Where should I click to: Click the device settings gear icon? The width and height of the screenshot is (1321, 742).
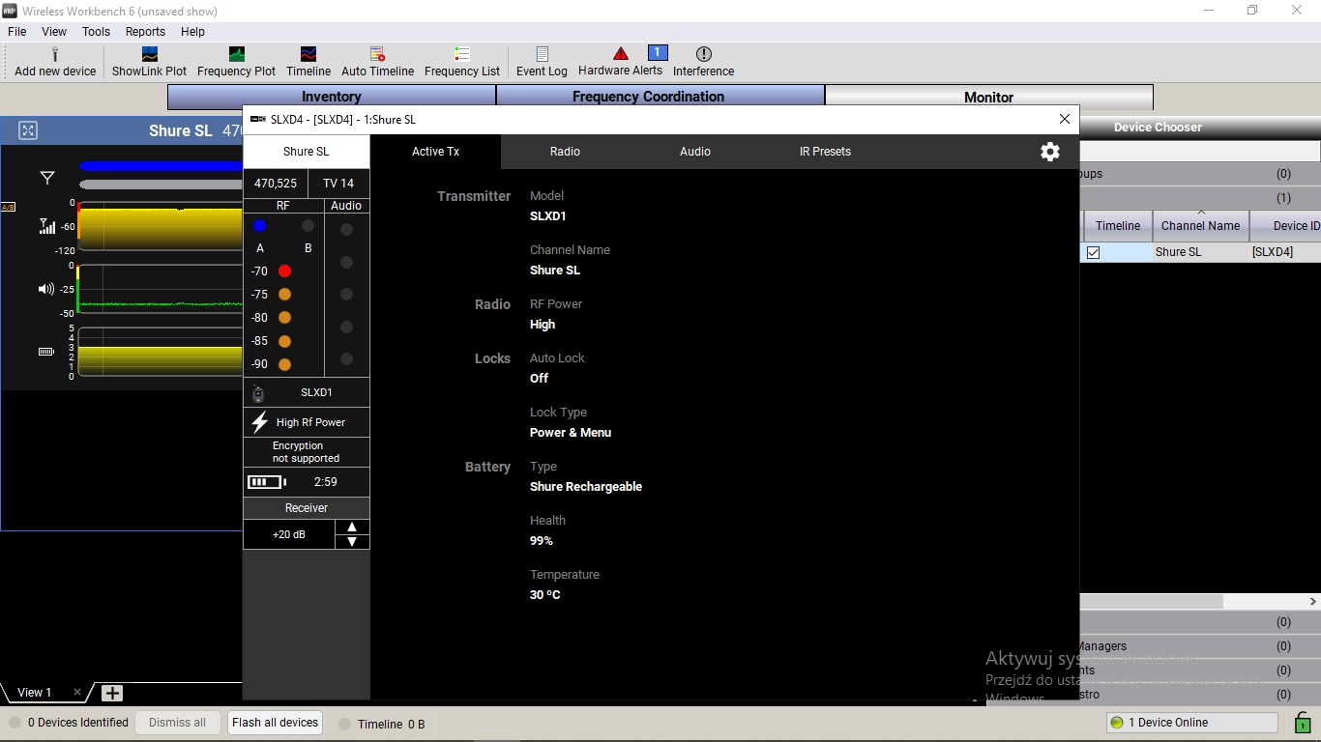1050,152
